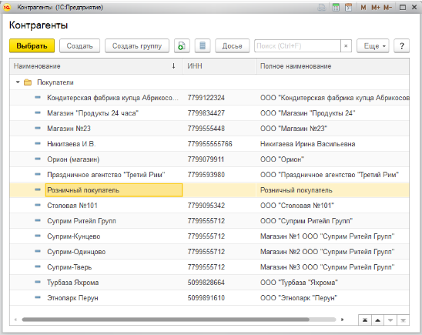This screenshot has height=335, width=422.
Task: Click the list report icon in toolbar
Action: pos(203,45)
